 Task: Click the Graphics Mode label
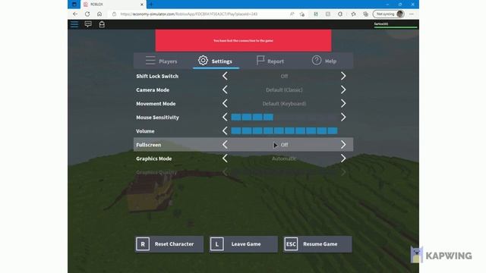[x=153, y=158]
